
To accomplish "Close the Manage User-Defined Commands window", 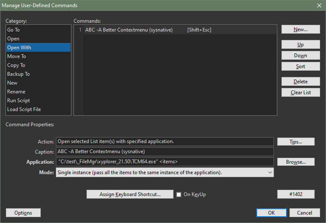I will click(319, 5).
